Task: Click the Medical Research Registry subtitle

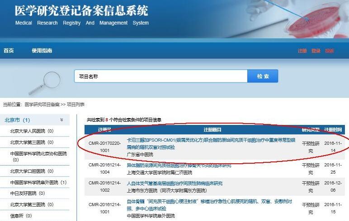Action: point(82,23)
